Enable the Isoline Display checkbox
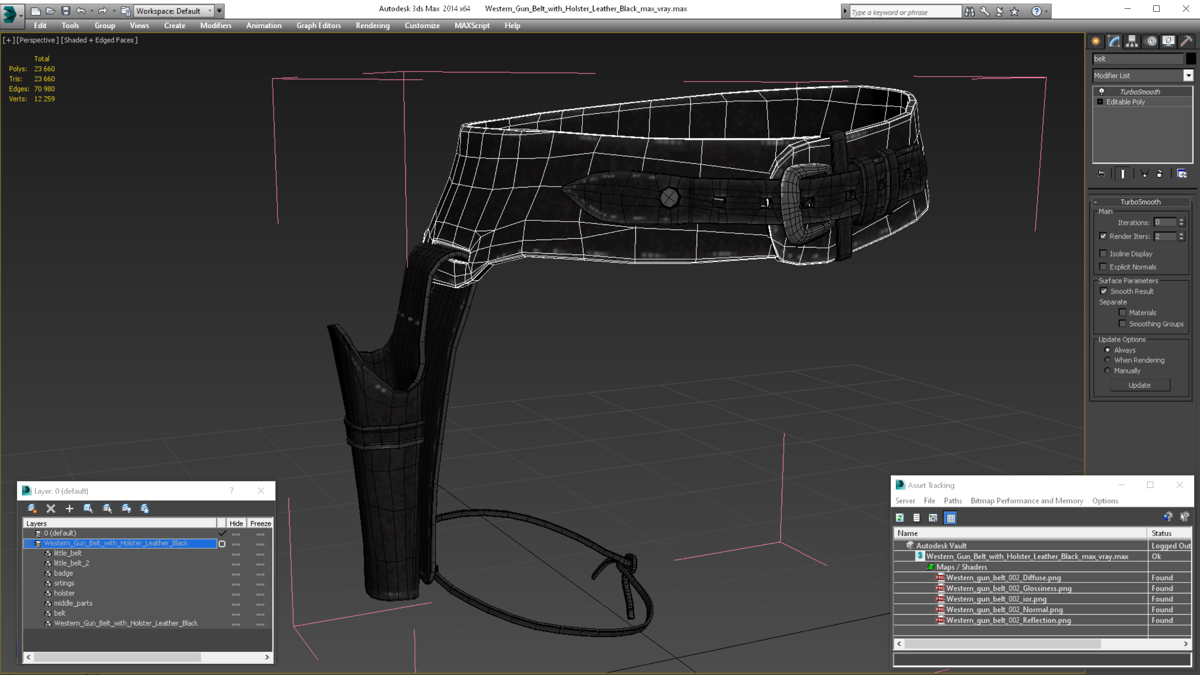Image resolution: width=1200 pixels, height=675 pixels. tap(1103, 253)
